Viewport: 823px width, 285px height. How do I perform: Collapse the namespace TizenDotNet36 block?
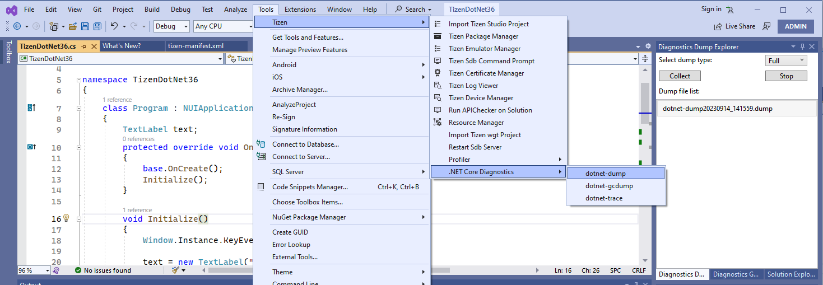(x=79, y=80)
